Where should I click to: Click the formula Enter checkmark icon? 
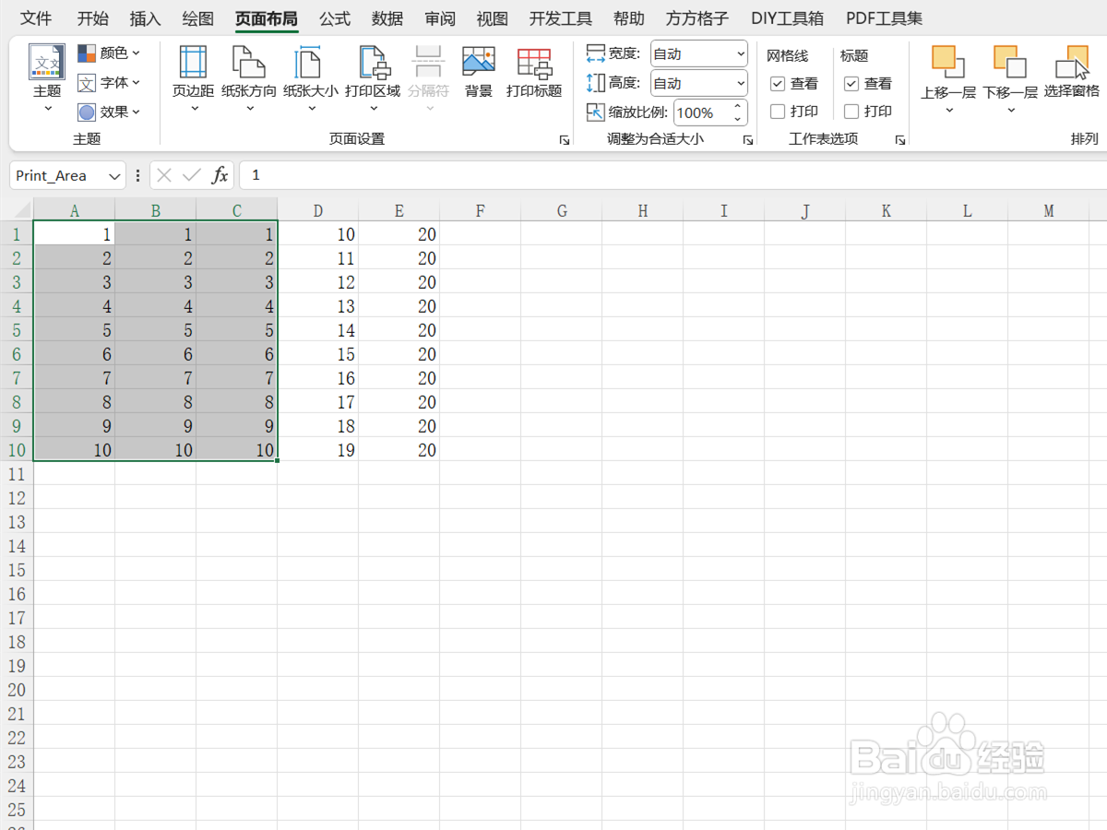(x=192, y=175)
